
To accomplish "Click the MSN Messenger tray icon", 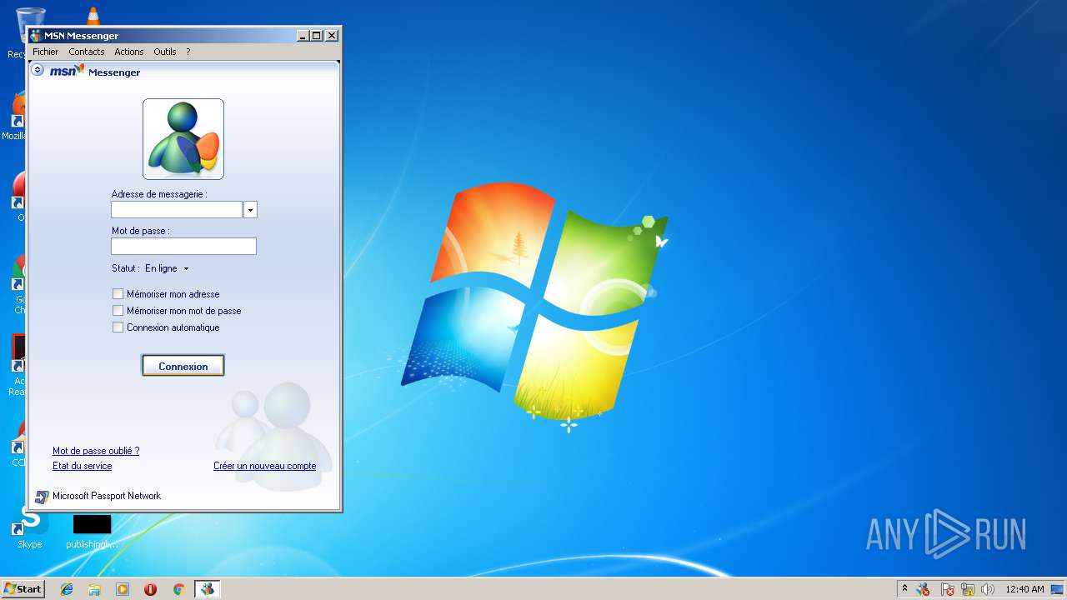I will click(923, 589).
